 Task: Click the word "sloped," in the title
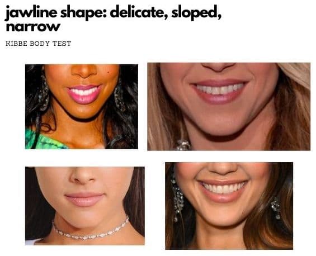(x=196, y=12)
